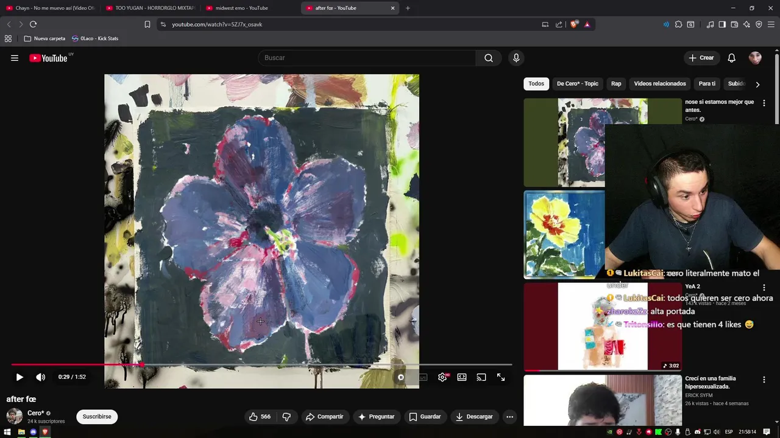The image size is (780, 438).
Task: Toggle subtitles button in player
Action: tap(423, 377)
